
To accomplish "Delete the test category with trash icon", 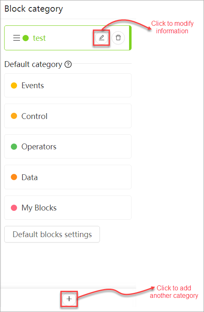I will pyautogui.click(x=118, y=37).
